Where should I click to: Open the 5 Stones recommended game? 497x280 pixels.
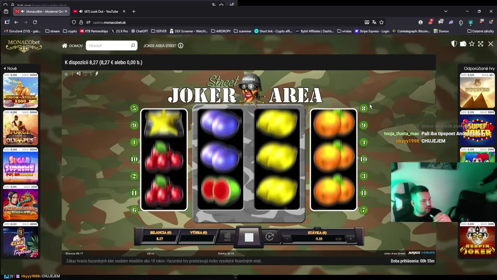[477, 90]
